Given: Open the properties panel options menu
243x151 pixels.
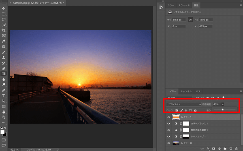Looking at the screenshot, I should (241, 5).
